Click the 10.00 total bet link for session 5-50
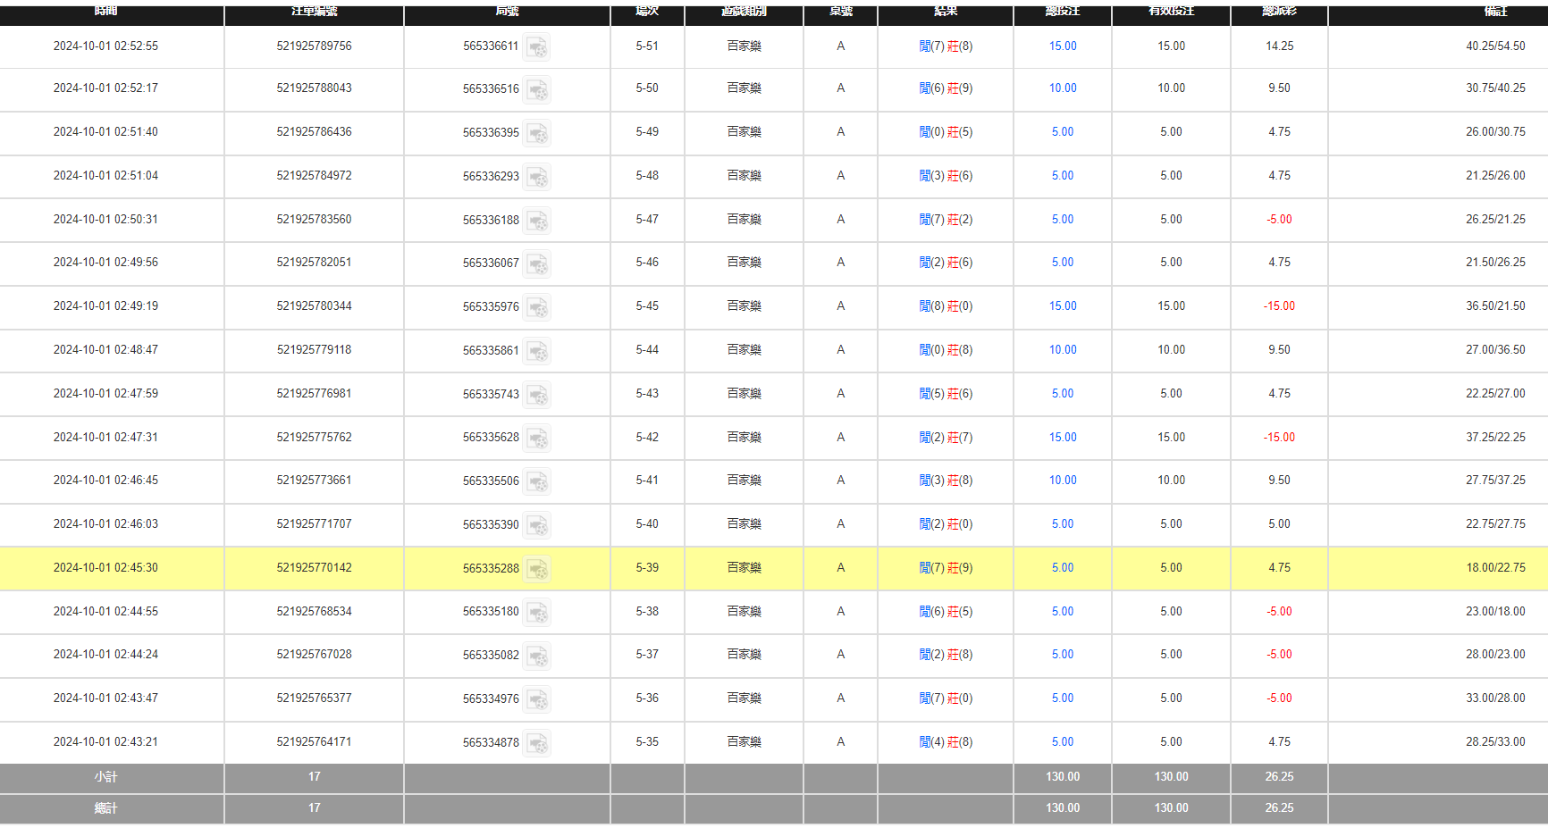This screenshot has height=828, width=1548. click(x=1062, y=88)
